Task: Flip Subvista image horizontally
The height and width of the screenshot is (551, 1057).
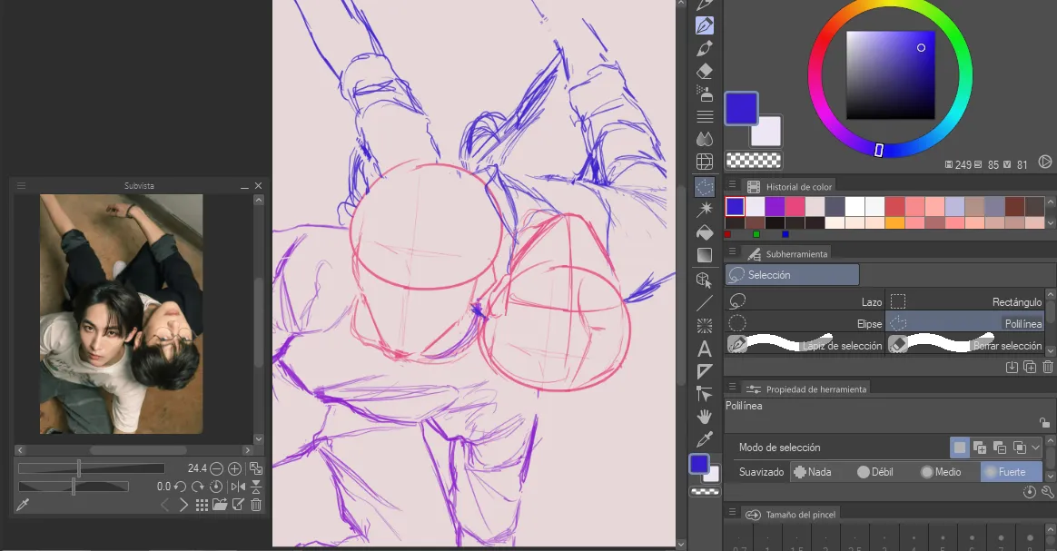Action: point(238,487)
